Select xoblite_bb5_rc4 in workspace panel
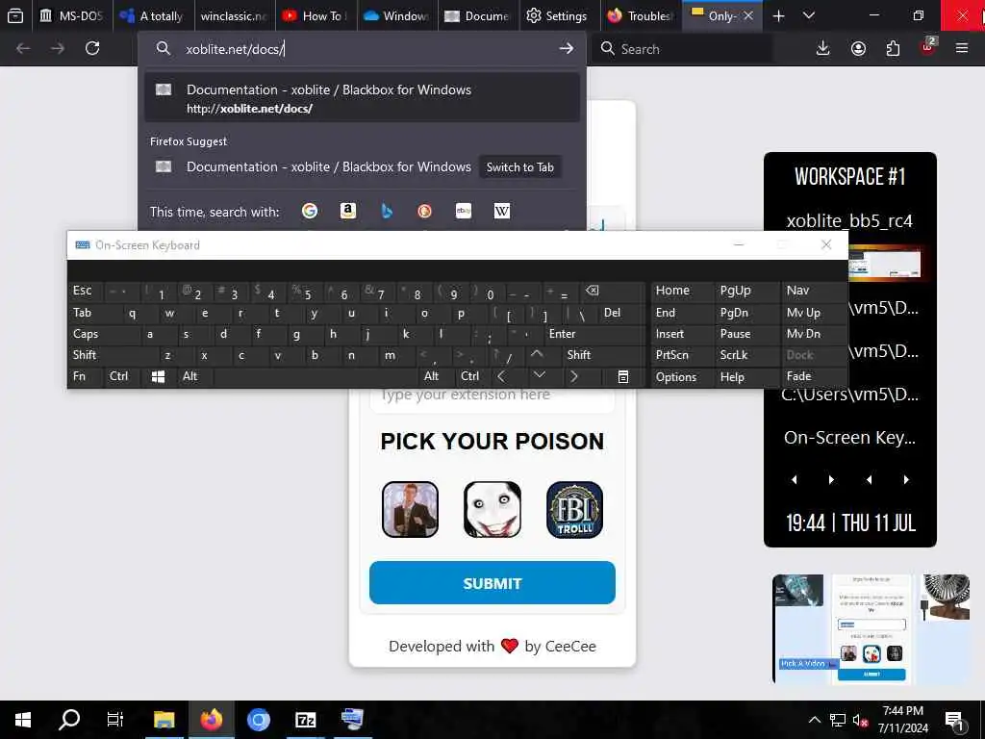This screenshot has width=985, height=739. (849, 220)
